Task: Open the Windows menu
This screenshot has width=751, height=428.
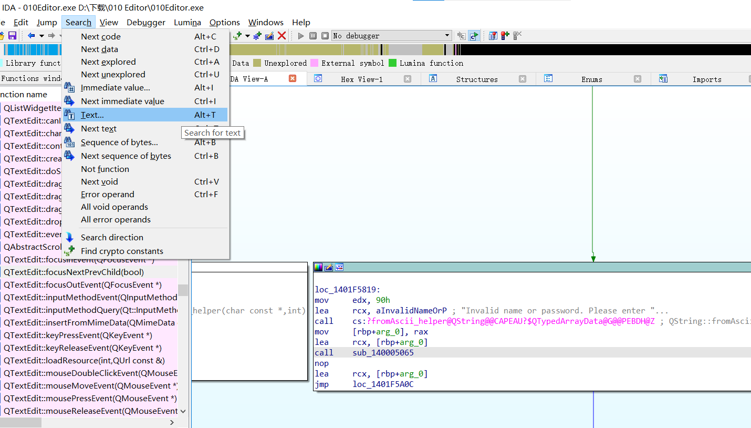Action: click(x=266, y=22)
